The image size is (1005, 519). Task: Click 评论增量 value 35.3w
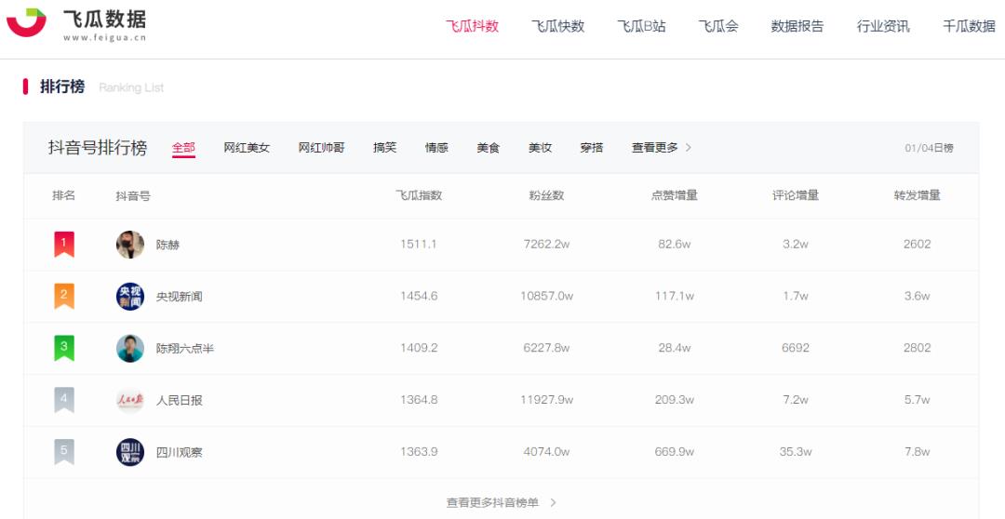pos(796,452)
